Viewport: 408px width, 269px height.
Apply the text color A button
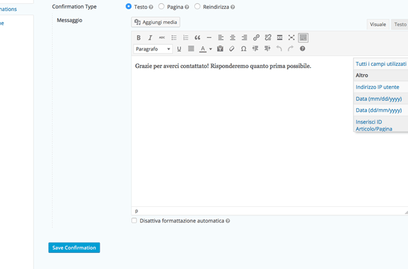(203, 49)
